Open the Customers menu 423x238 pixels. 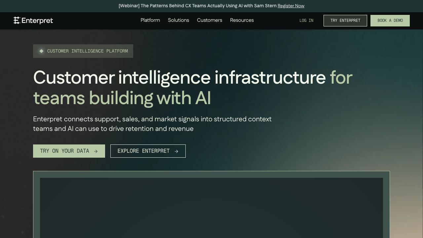210,20
